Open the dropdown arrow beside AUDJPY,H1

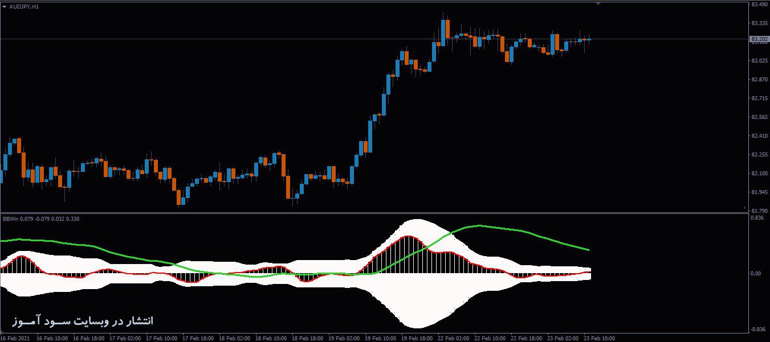(x=5, y=6)
